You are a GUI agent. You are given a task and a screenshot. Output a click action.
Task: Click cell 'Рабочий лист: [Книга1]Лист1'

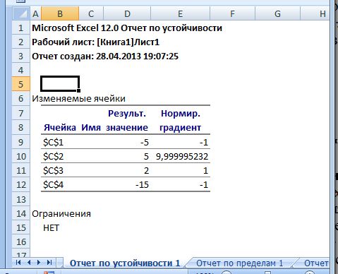tap(95, 42)
